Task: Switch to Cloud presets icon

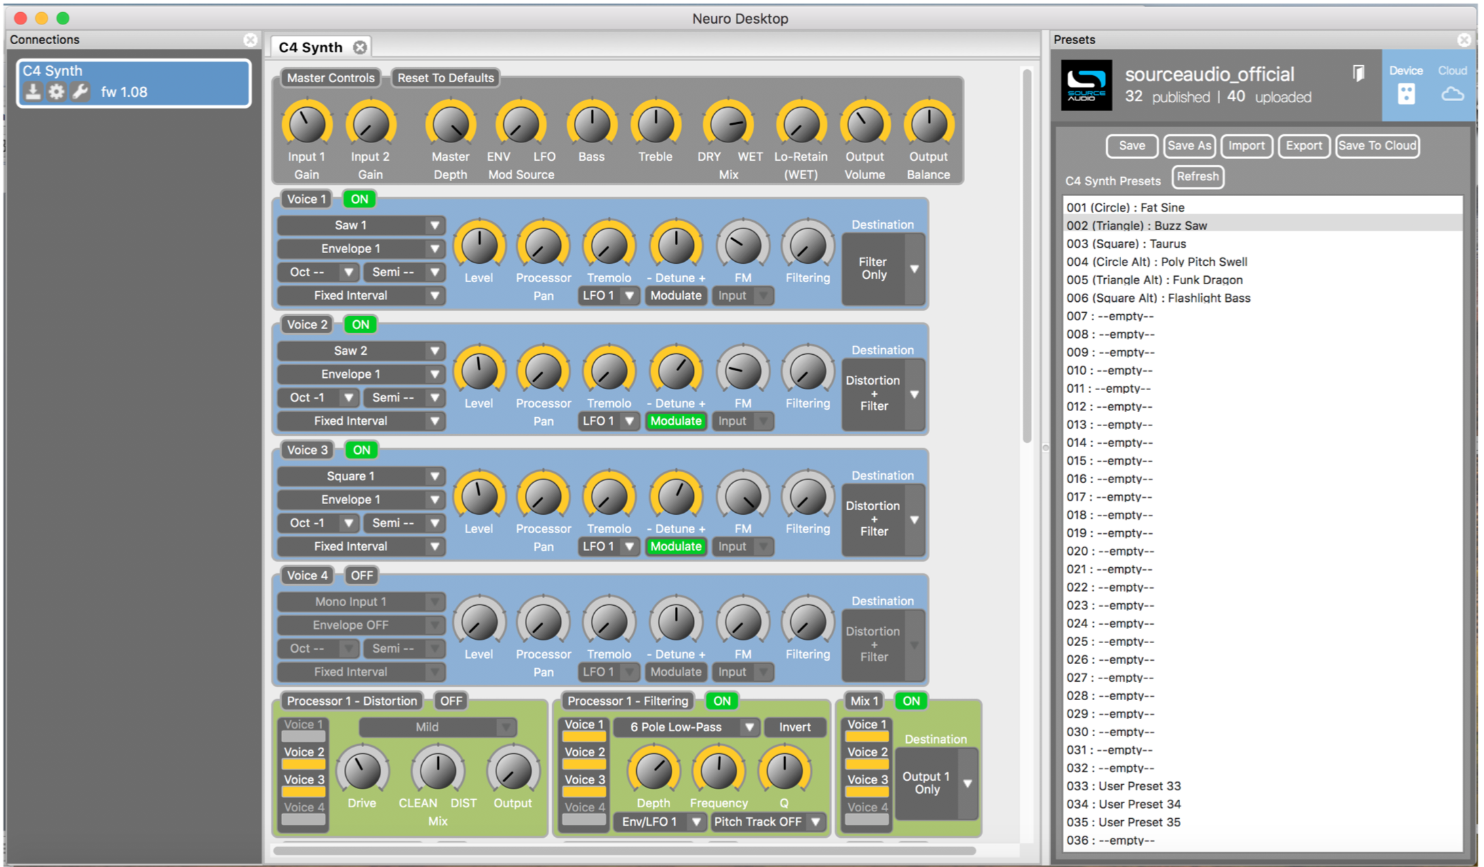Action: 1452,94
